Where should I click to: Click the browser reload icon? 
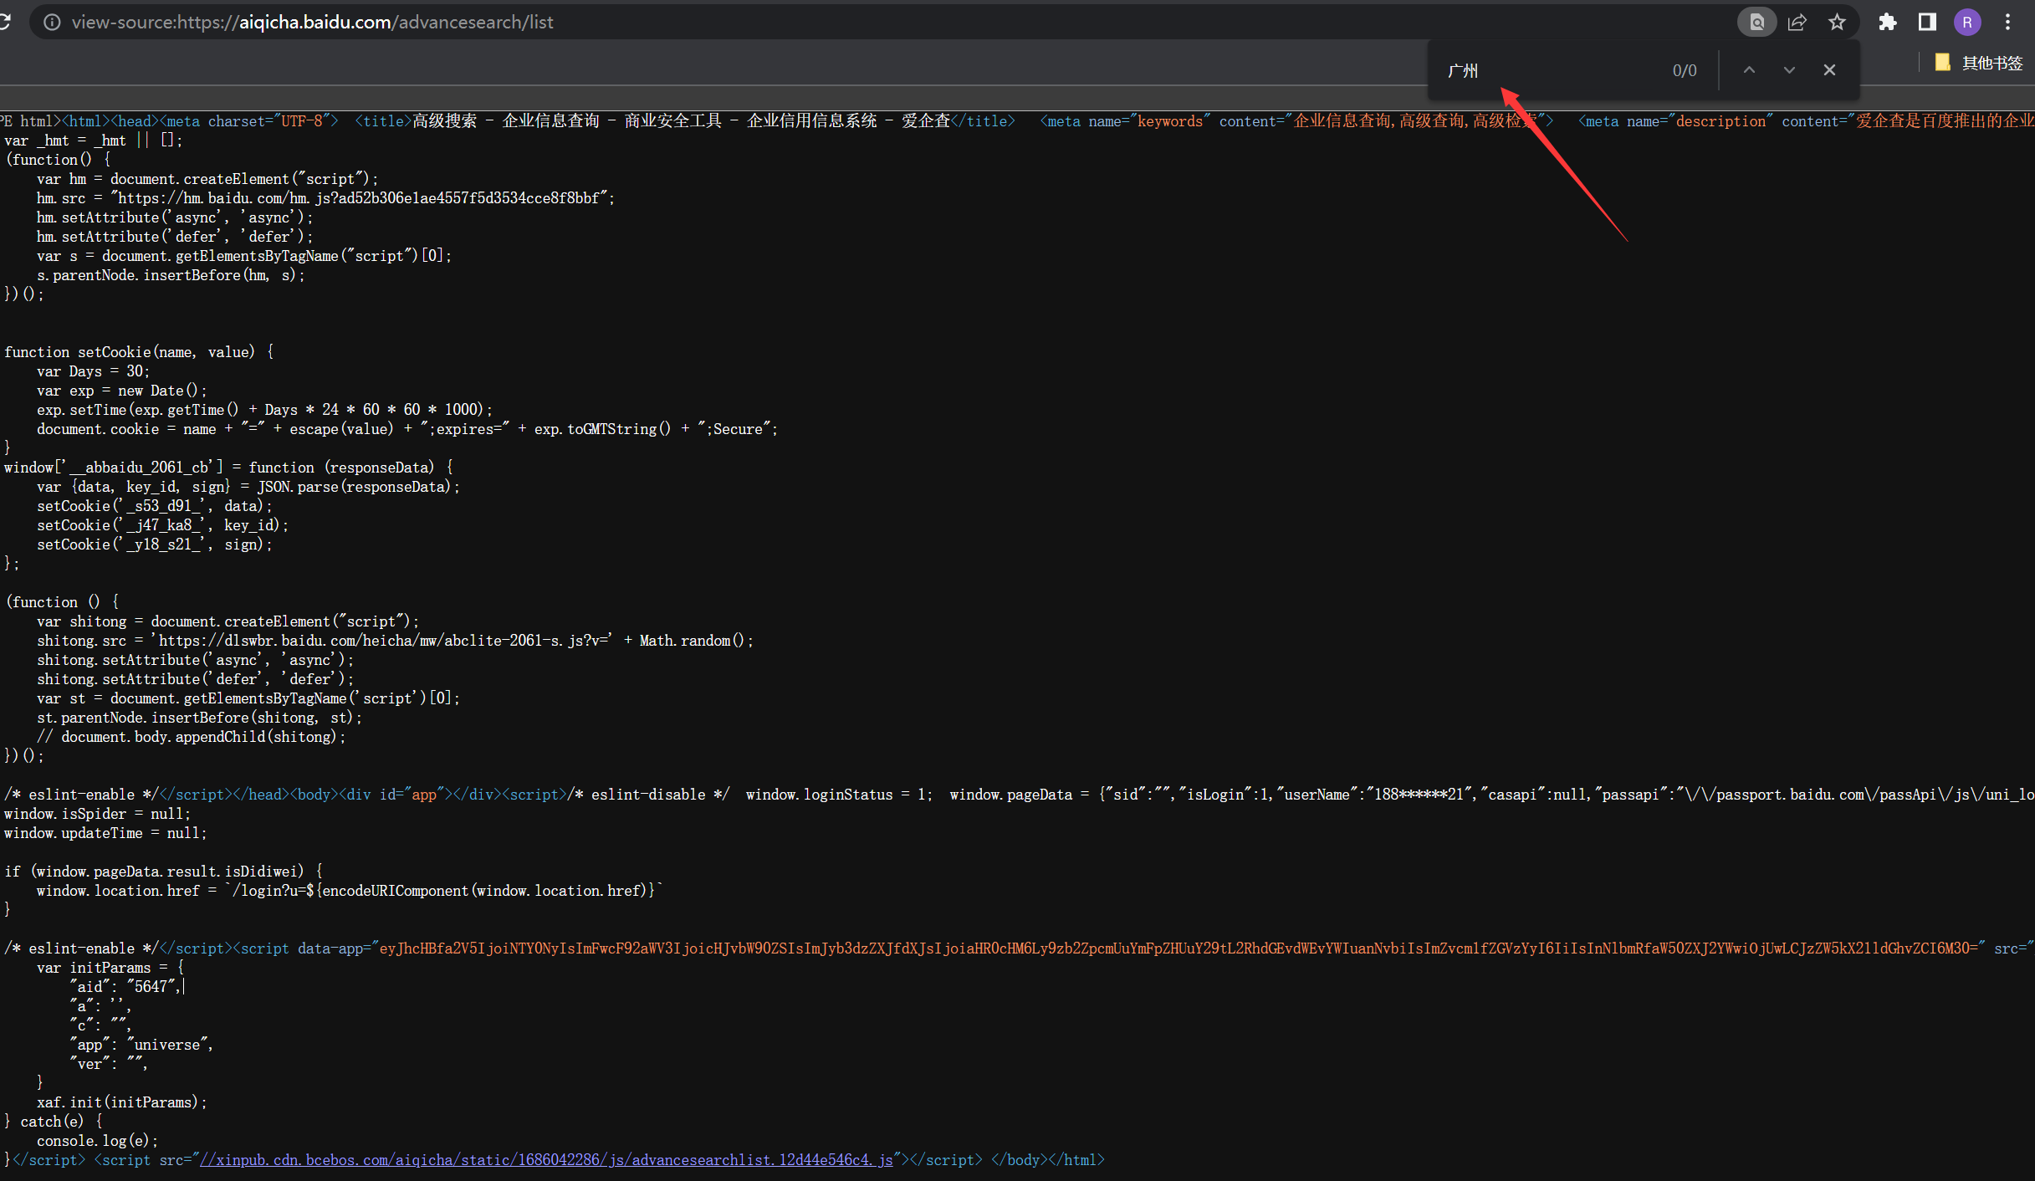4,22
